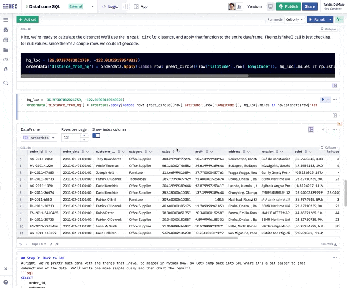
Task: Open the Hex logo home
Action: tap(10, 6)
